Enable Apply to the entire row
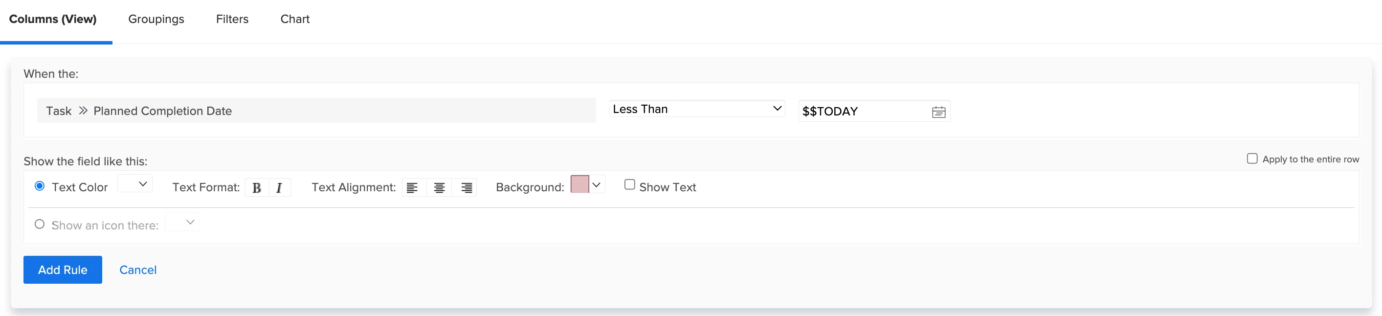 tap(1251, 158)
